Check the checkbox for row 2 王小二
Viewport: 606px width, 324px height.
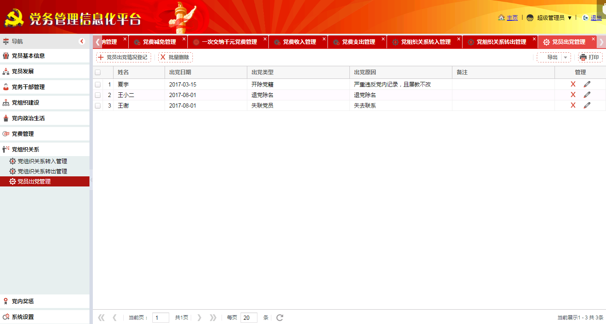click(97, 94)
